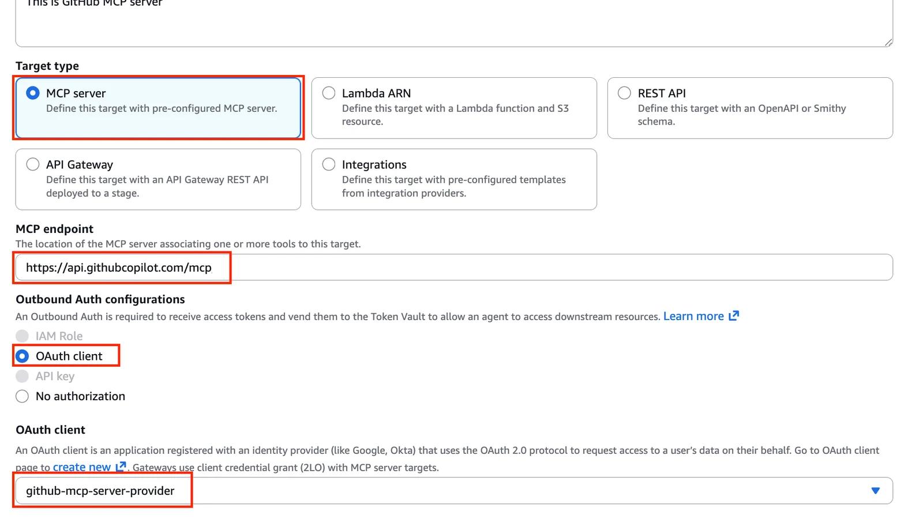
Task: Select the MCP server radio button
Action: pyautogui.click(x=33, y=93)
